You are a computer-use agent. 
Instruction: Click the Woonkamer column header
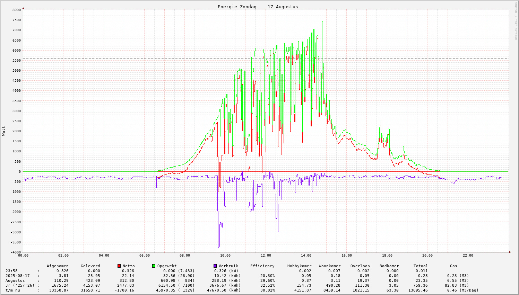(329, 266)
